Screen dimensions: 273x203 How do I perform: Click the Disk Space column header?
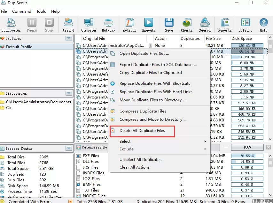pos(242,39)
